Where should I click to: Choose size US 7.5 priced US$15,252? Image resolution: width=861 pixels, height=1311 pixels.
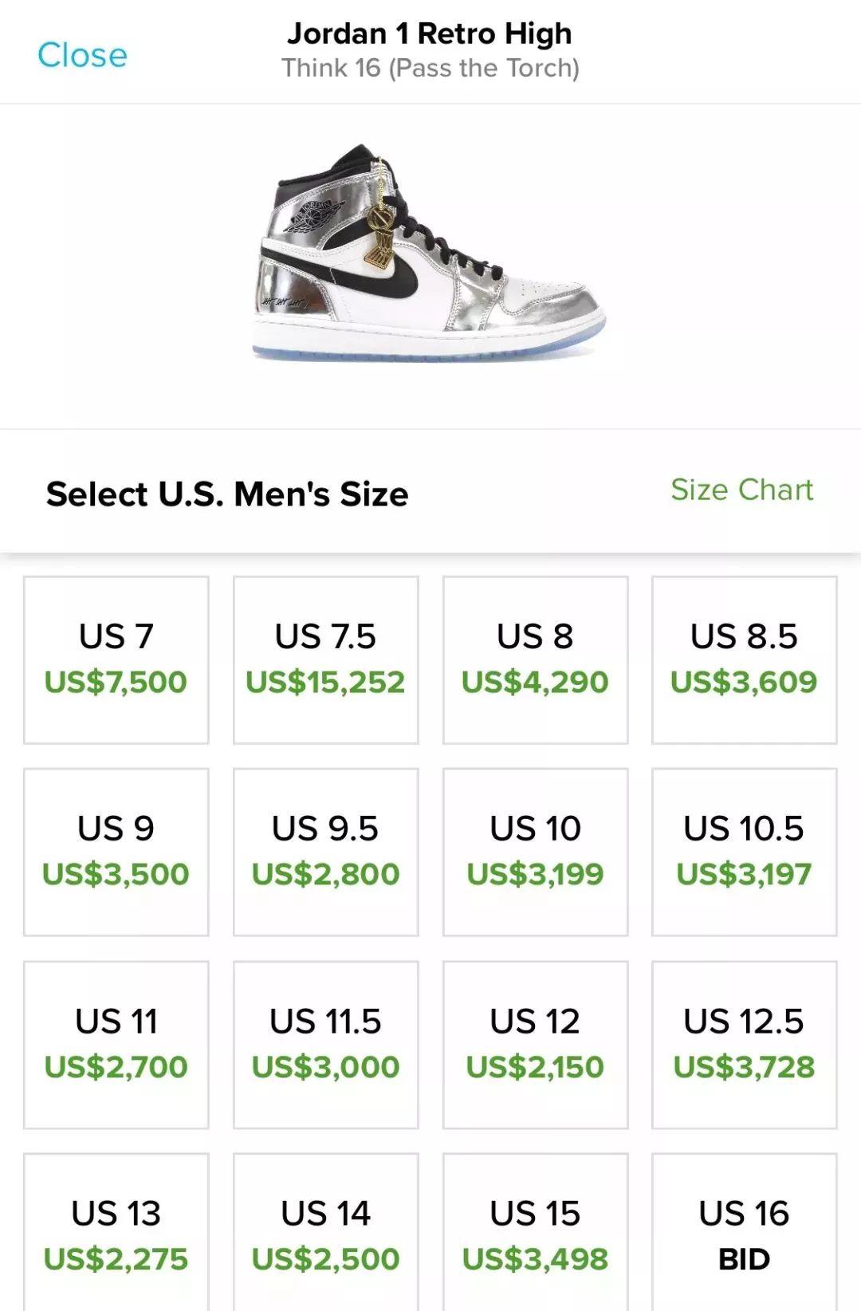click(x=326, y=660)
